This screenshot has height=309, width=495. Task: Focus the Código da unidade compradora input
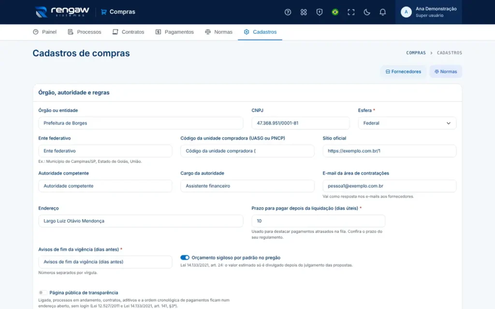pyautogui.click(x=247, y=151)
